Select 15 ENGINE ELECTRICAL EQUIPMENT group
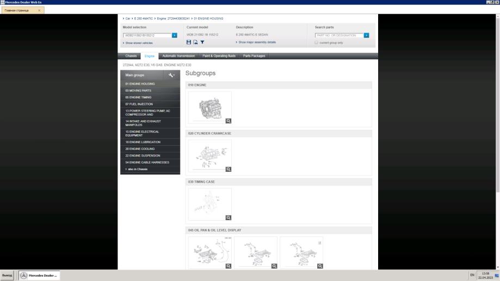 150,134
